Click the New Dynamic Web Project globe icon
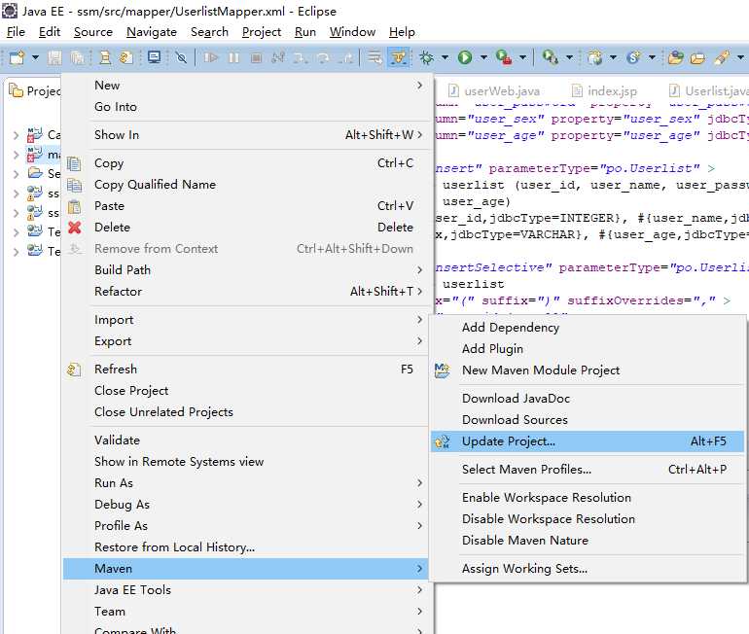 pyautogui.click(x=594, y=57)
